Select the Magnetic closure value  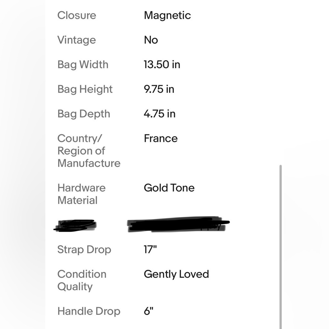click(167, 15)
